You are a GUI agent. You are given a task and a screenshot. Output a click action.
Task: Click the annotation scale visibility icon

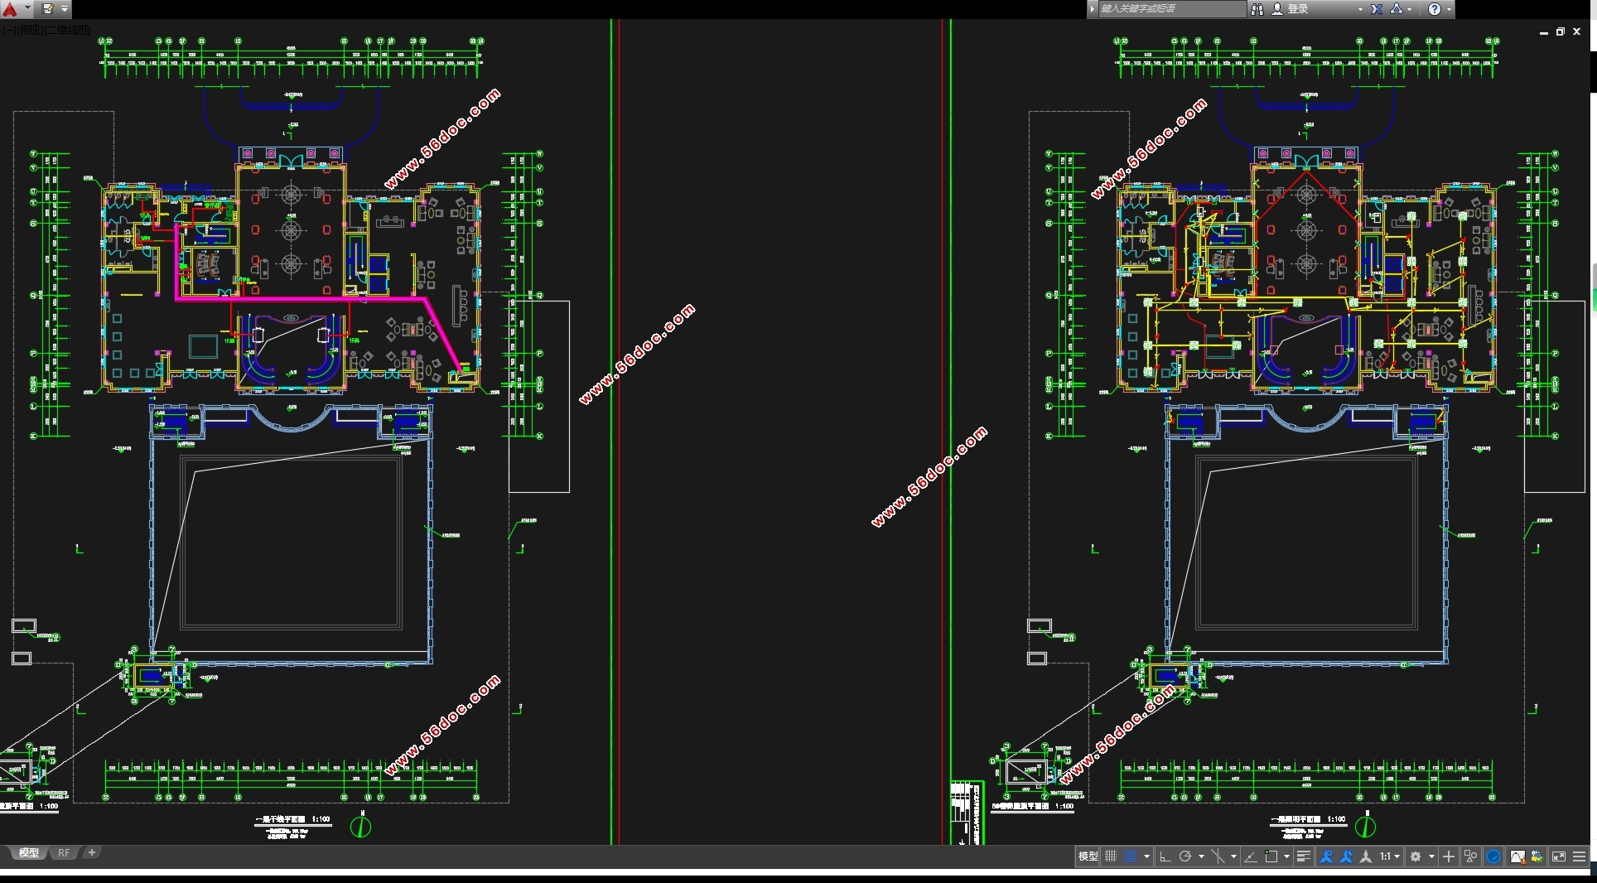(1326, 856)
